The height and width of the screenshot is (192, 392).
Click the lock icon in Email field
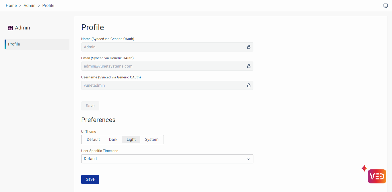pos(249,66)
